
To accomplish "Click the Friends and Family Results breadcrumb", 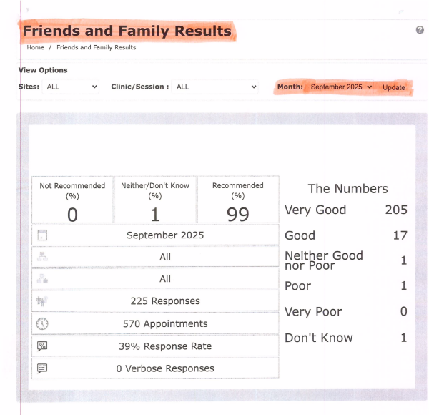I will (x=96, y=48).
